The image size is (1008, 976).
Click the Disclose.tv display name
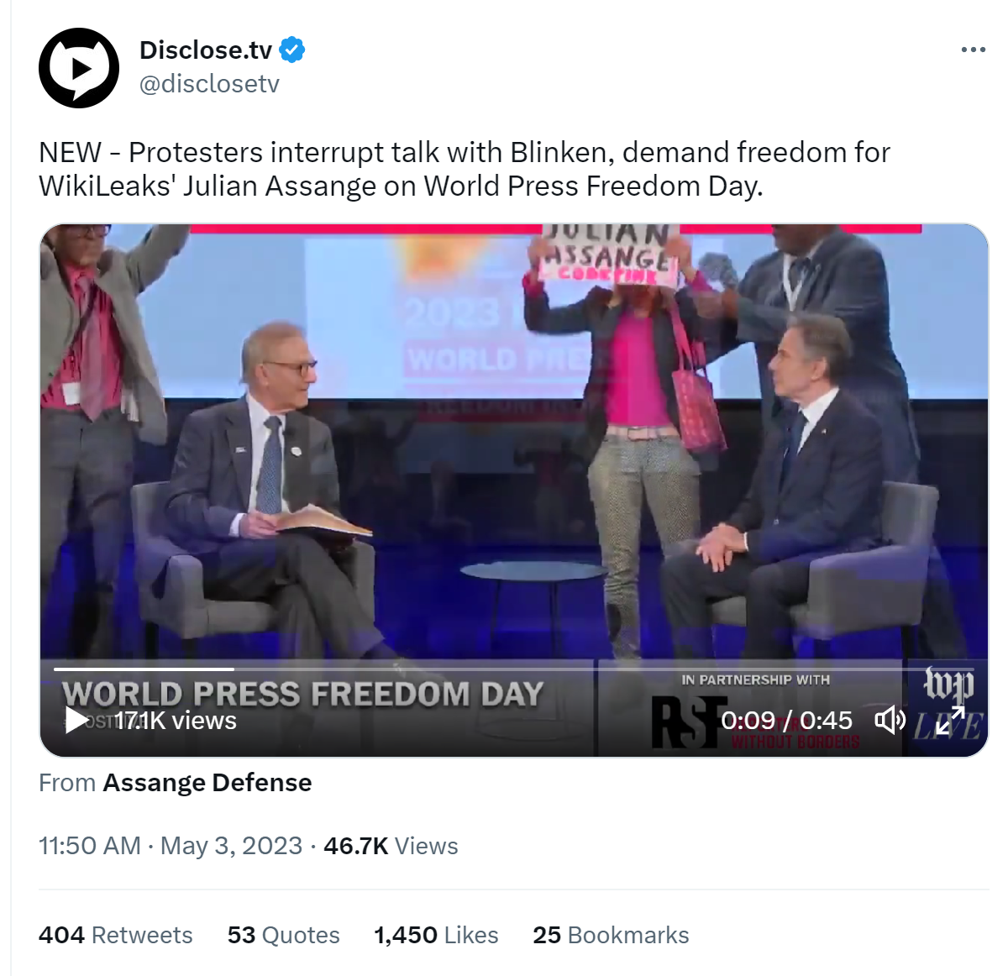click(206, 50)
